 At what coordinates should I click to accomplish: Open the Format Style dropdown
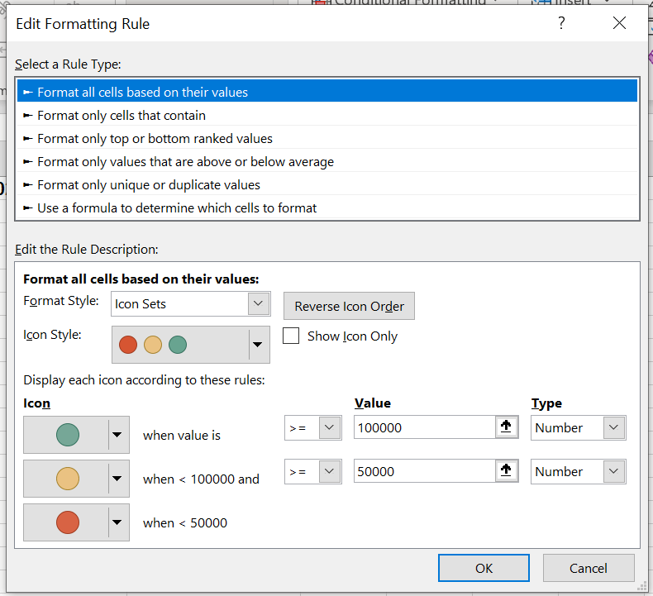pos(259,303)
